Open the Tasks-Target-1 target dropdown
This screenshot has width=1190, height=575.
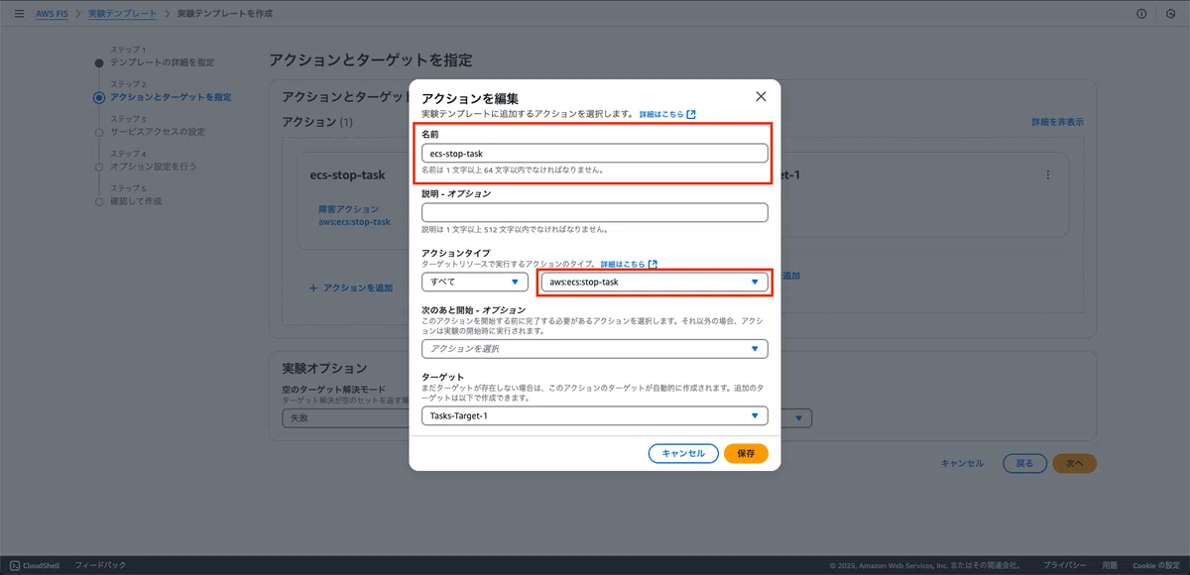[x=595, y=415]
